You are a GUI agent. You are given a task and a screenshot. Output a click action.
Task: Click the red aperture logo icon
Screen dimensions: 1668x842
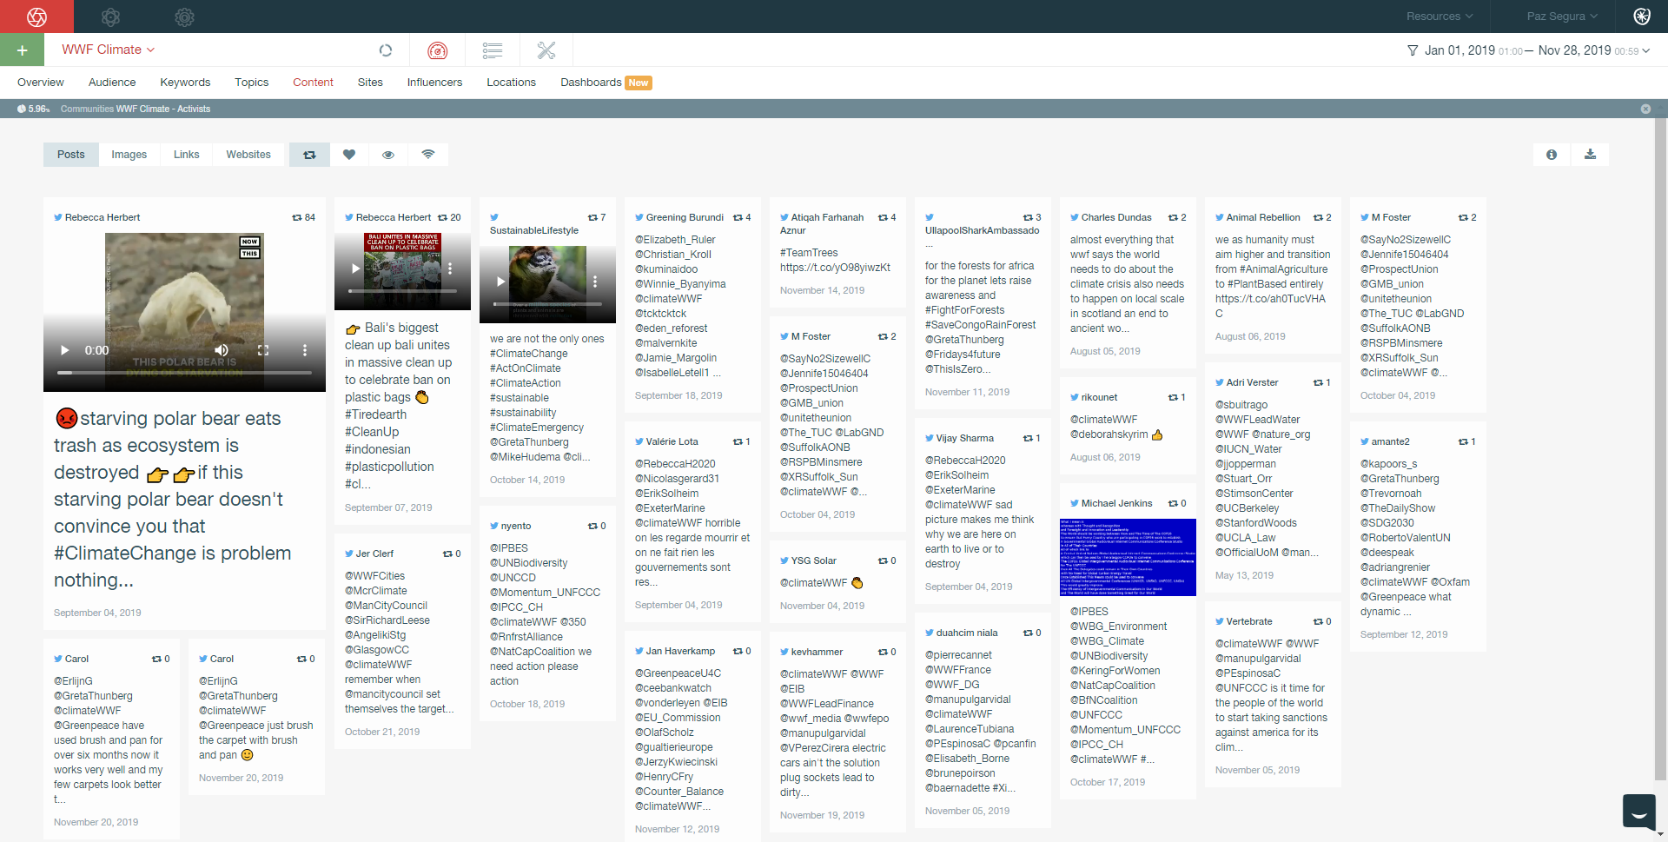(x=36, y=17)
